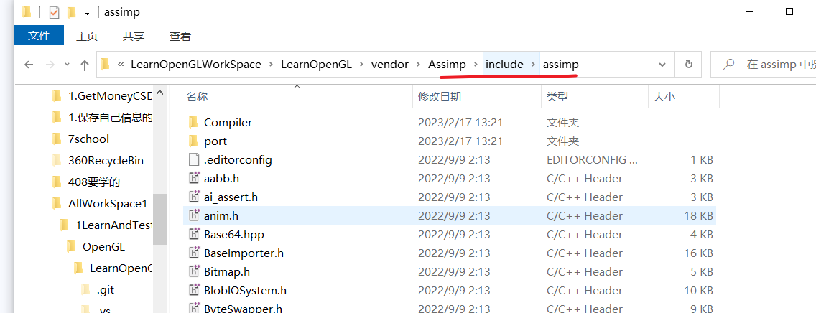Select the BlobIOSystem.h file icon
The width and height of the screenshot is (816, 313).
[194, 291]
